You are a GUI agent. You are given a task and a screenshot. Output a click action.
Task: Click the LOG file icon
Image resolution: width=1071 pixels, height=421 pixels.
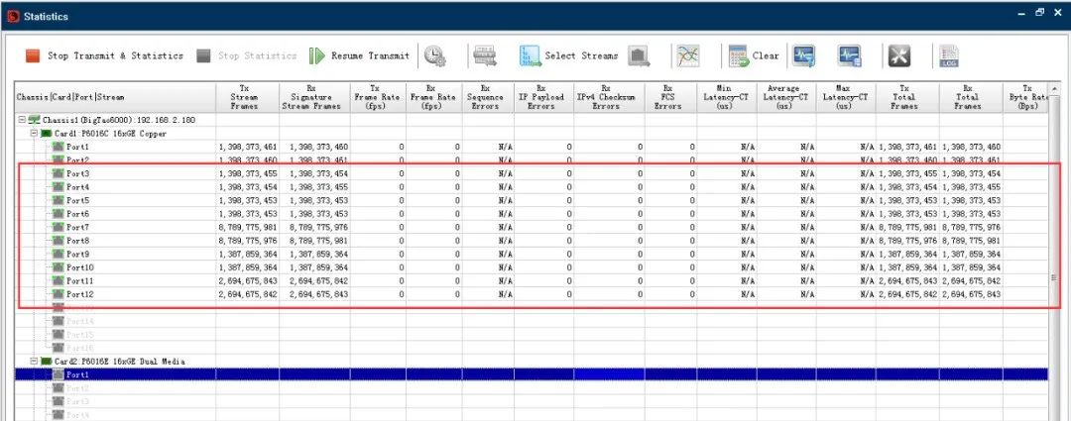949,56
